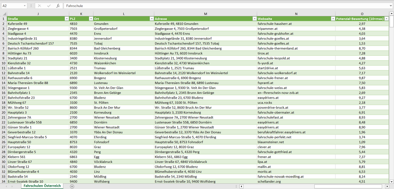
Task: Click vertical scrollbar down arrow
Action: [392, 181]
